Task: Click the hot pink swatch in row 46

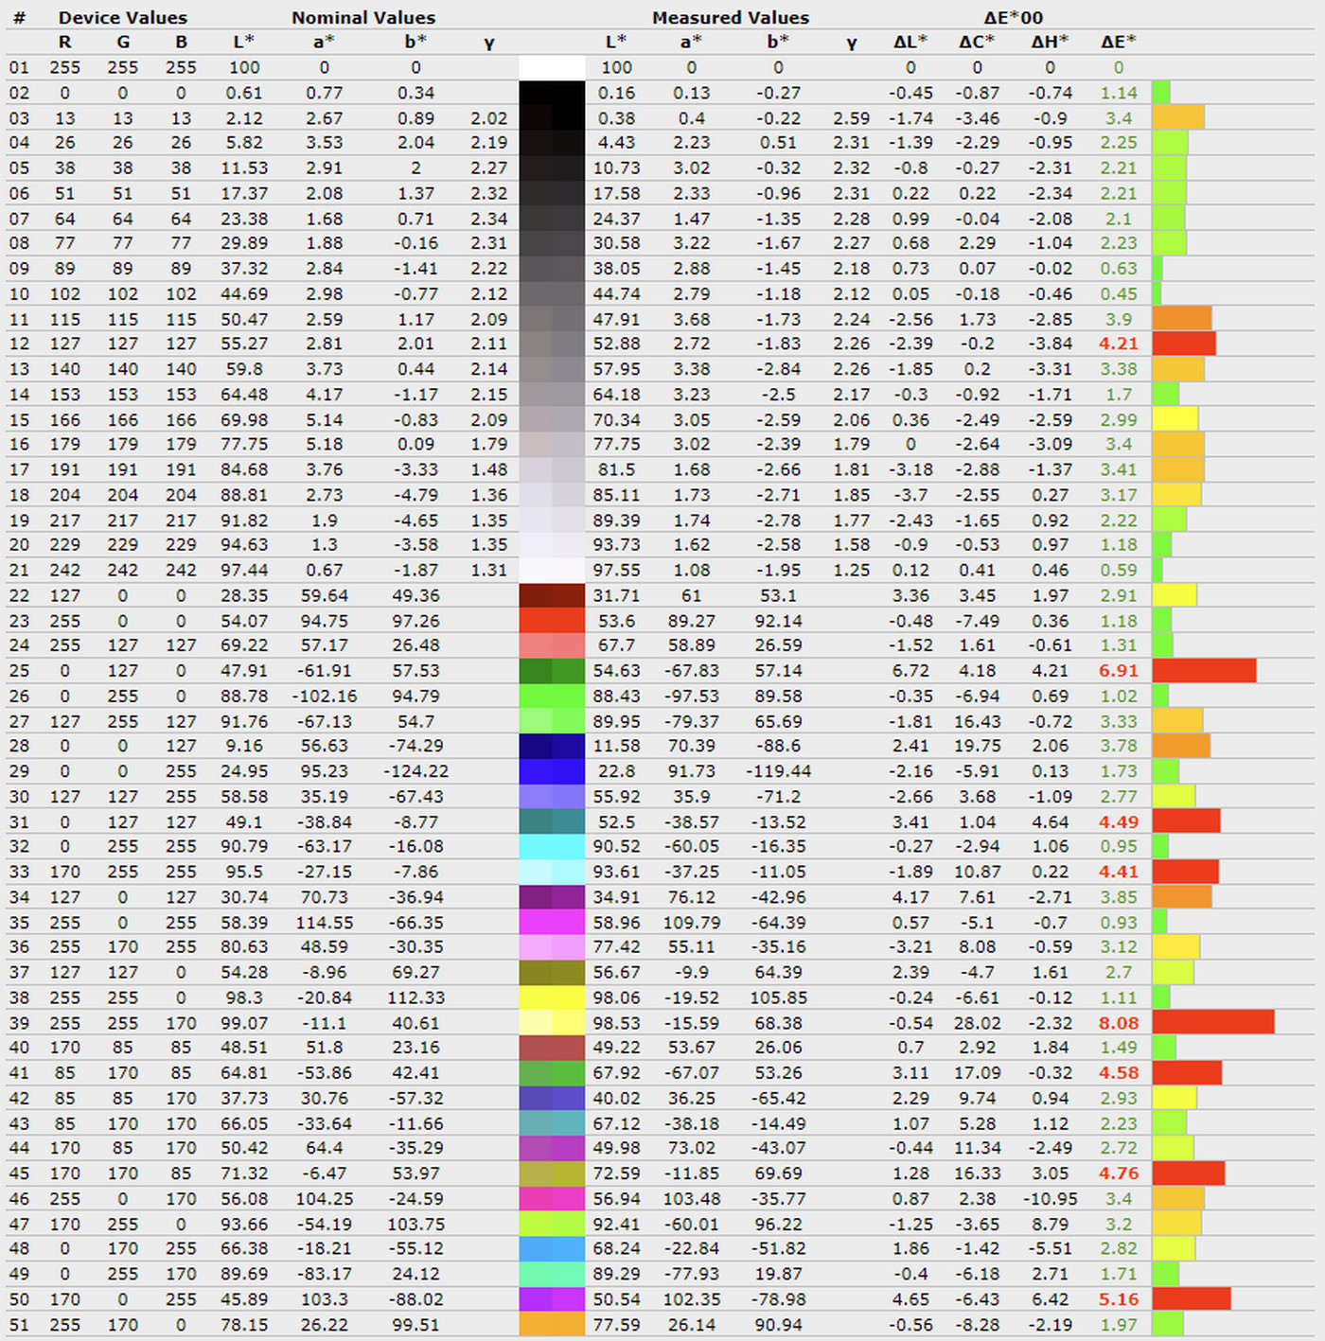Action: pos(552,1199)
